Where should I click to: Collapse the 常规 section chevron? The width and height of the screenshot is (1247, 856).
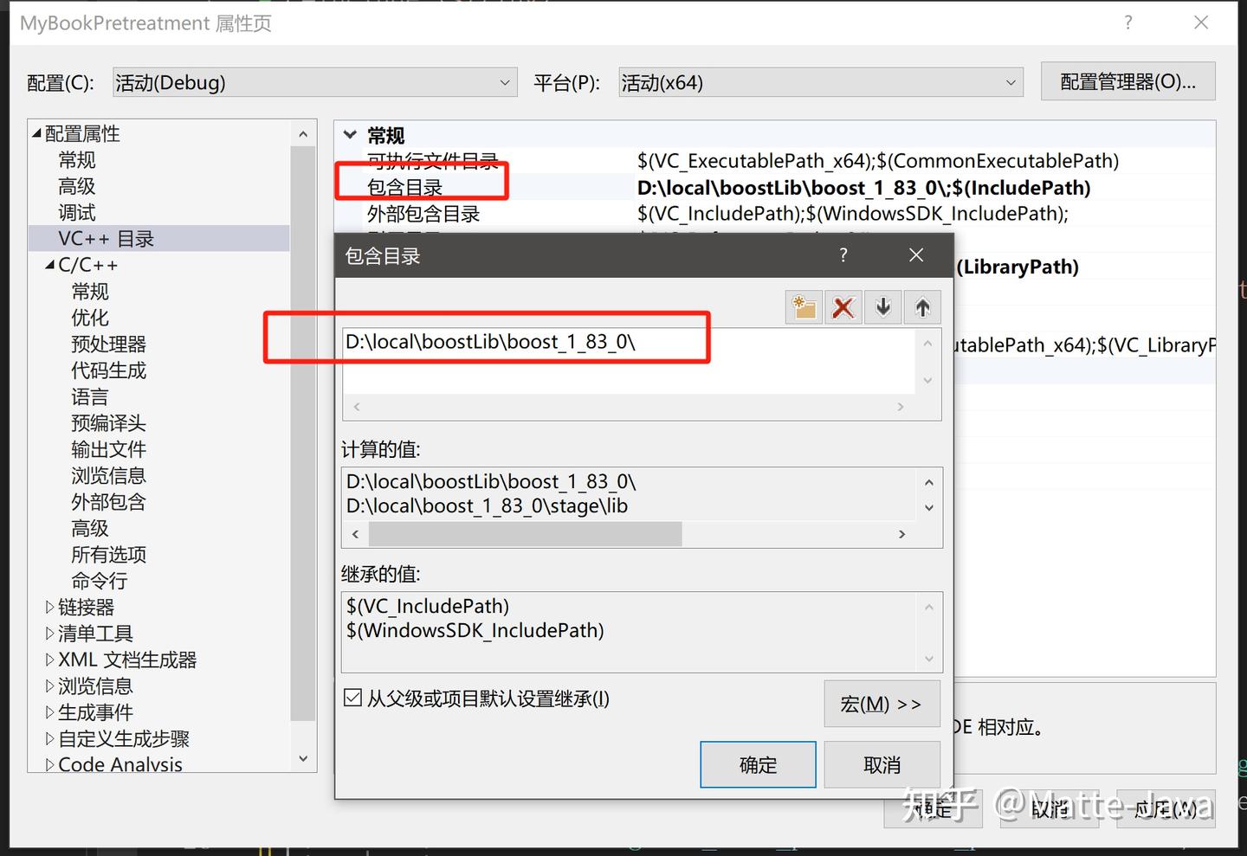[350, 135]
